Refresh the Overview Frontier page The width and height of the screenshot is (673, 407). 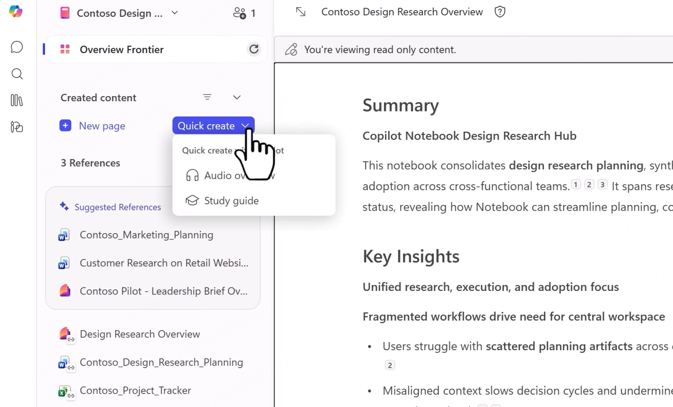click(x=254, y=49)
